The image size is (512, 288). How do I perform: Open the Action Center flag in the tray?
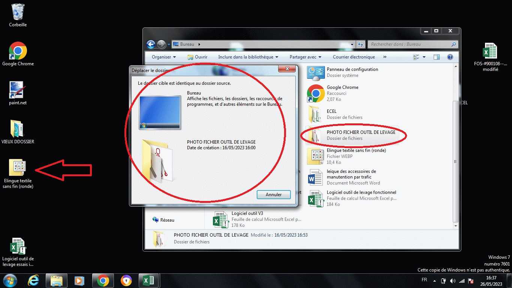click(x=471, y=280)
